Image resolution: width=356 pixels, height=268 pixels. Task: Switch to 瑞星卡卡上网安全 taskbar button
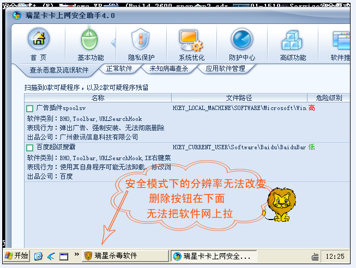point(214,256)
